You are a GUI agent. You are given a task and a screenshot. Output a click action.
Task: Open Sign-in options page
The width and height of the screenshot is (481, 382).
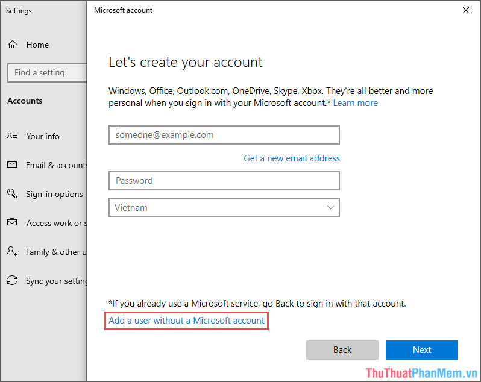[x=54, y=194]
